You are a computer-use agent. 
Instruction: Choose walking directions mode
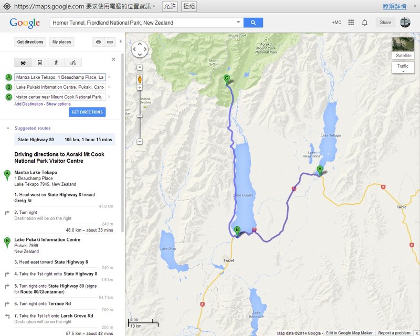point(56,62)
